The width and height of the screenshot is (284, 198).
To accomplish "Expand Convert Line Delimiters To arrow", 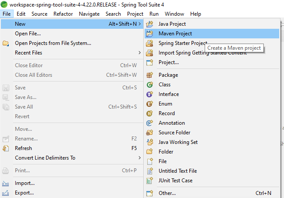I will [x=139, y=157].
